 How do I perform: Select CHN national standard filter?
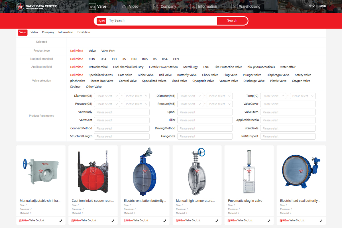coord(92,59)
